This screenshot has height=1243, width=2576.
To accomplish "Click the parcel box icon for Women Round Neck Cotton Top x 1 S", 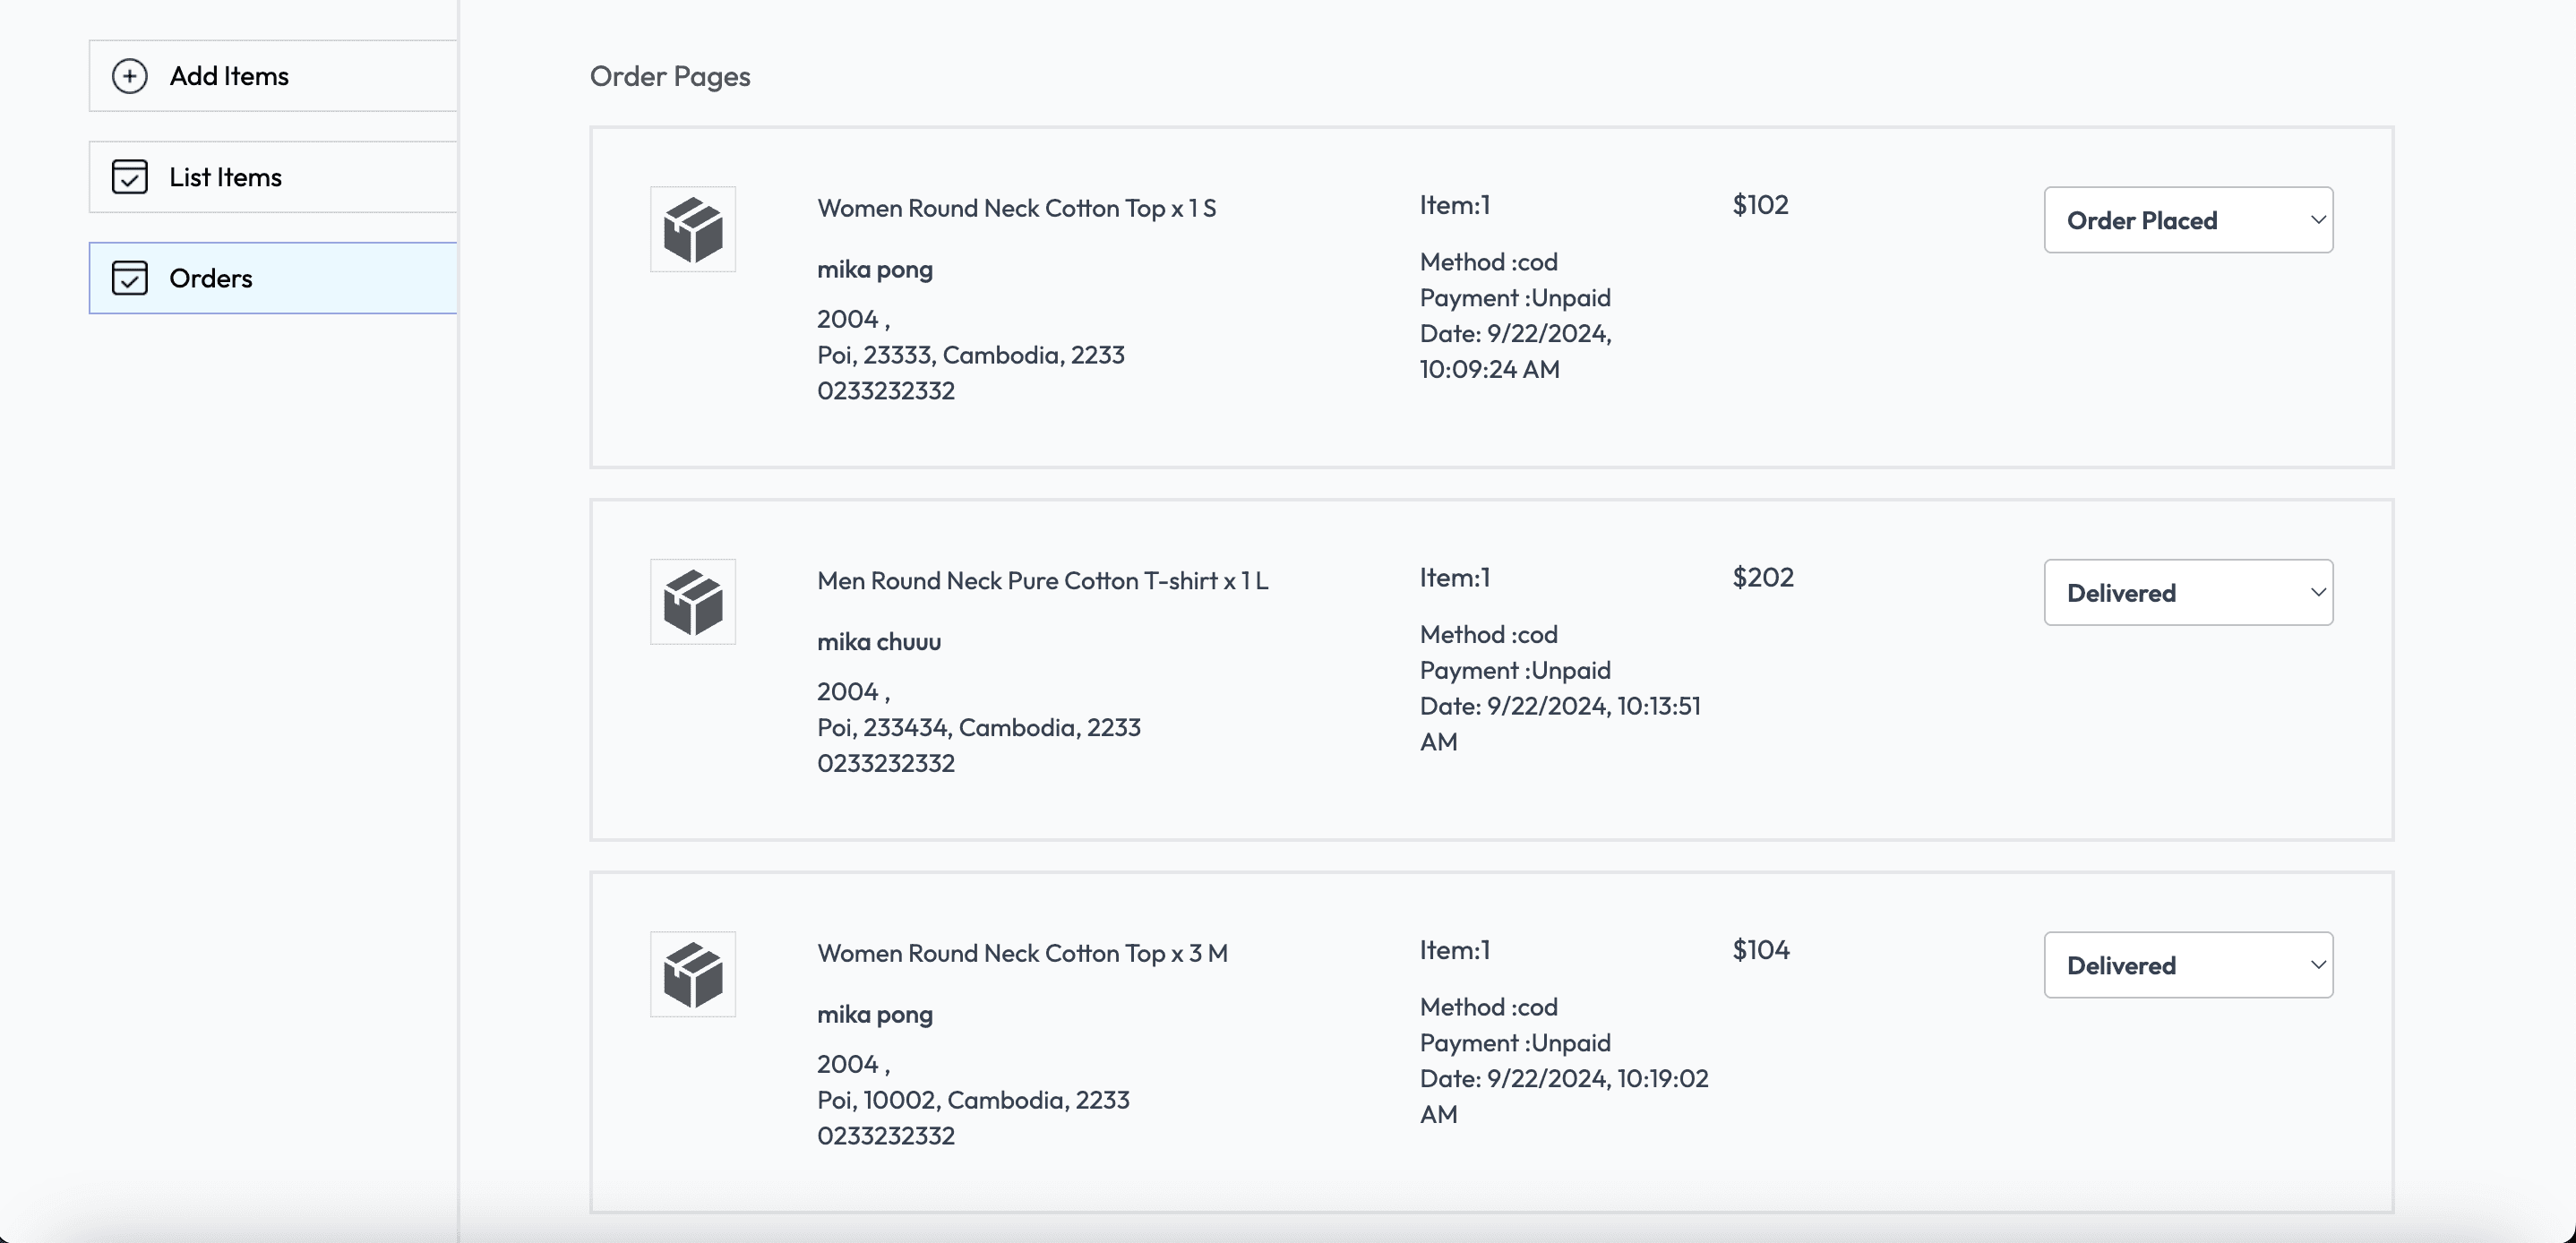I will pyautogui.click(x=692, y=229).
